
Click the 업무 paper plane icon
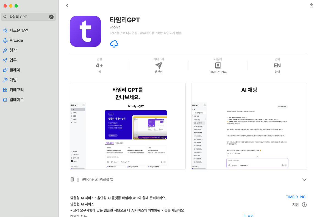(5, 60)
